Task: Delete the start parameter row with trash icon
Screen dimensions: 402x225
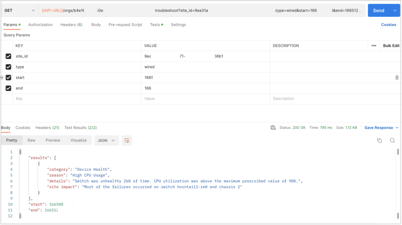Action: [x=397, y=77]
